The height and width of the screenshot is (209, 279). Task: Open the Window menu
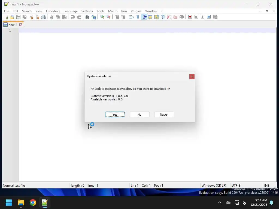coord(151,11)
